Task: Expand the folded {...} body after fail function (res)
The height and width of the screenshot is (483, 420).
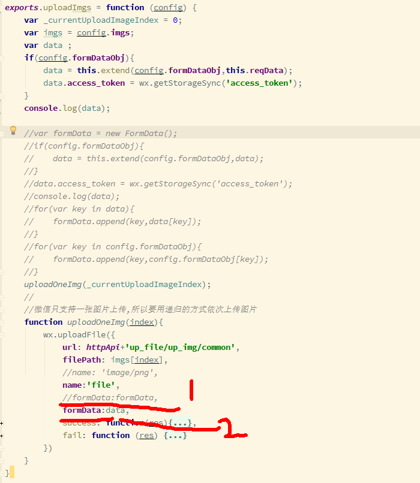Action: [175, 436]
